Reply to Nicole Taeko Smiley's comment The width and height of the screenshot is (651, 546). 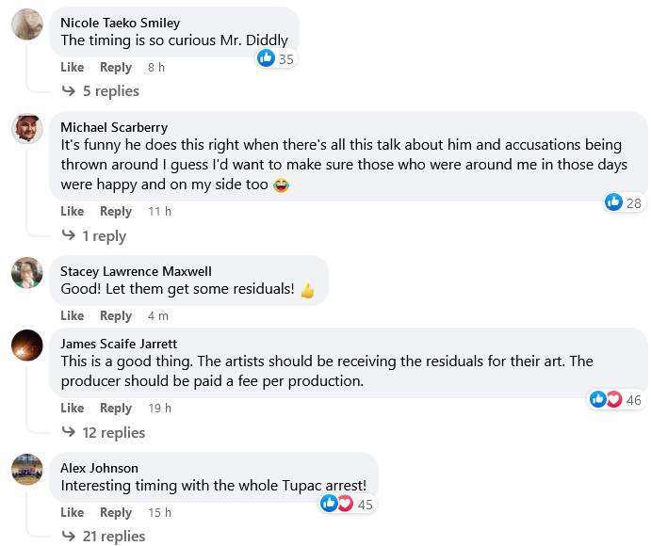pyautogui.click(x=116, y=68)
